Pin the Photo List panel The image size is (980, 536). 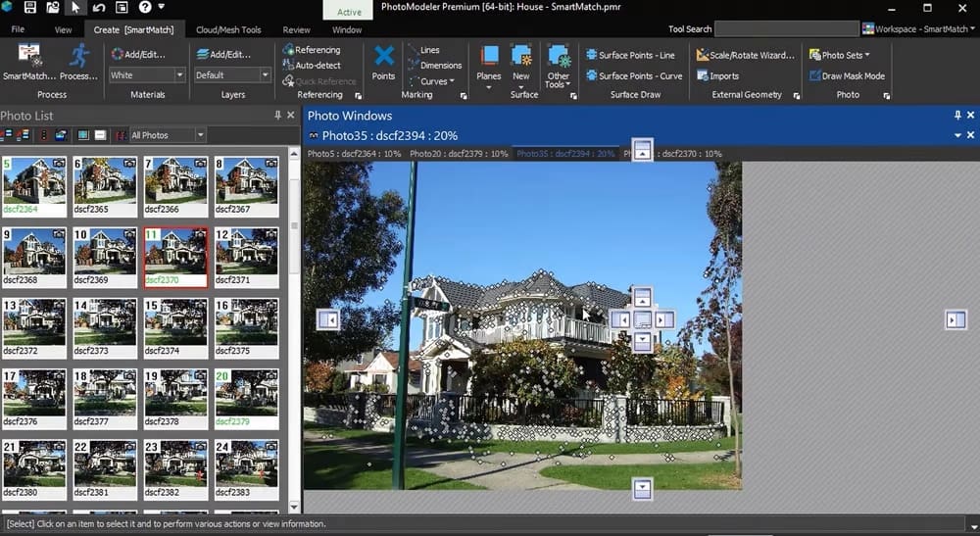[277, 116]
